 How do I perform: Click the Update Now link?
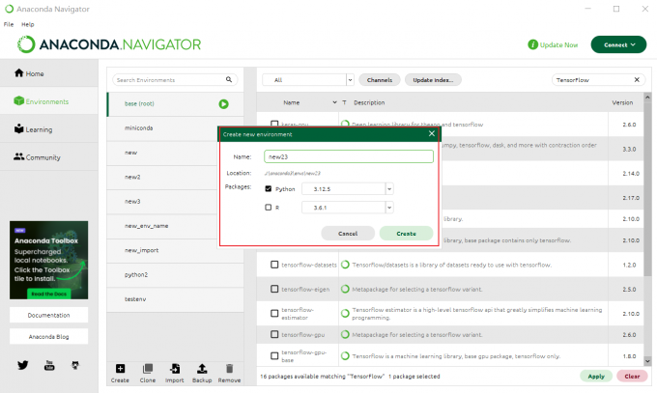tap(558, 44)
